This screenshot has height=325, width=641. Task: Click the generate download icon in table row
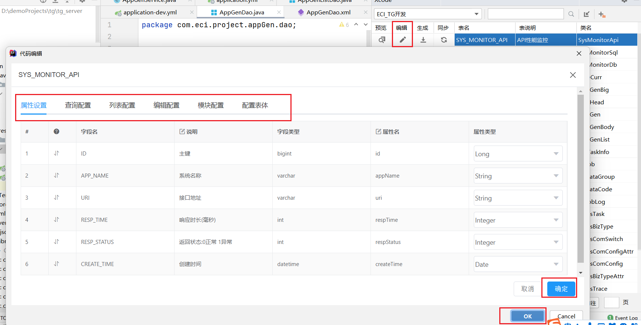[x=423, y=40]
